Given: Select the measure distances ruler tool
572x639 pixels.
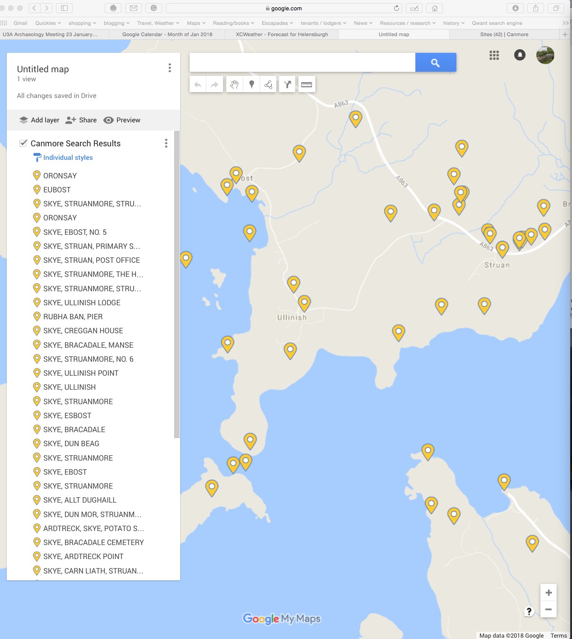Looking at the screenshot, I should (307, 84).
